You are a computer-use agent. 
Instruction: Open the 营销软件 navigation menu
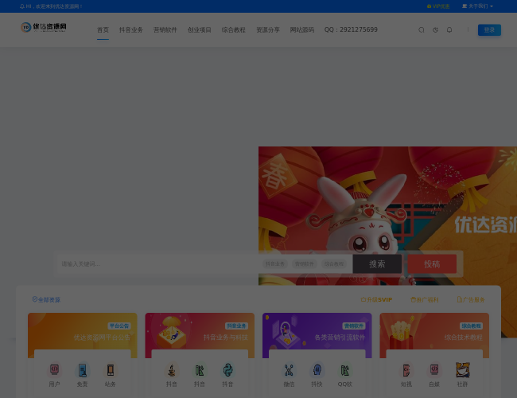[x=165, y=30]
